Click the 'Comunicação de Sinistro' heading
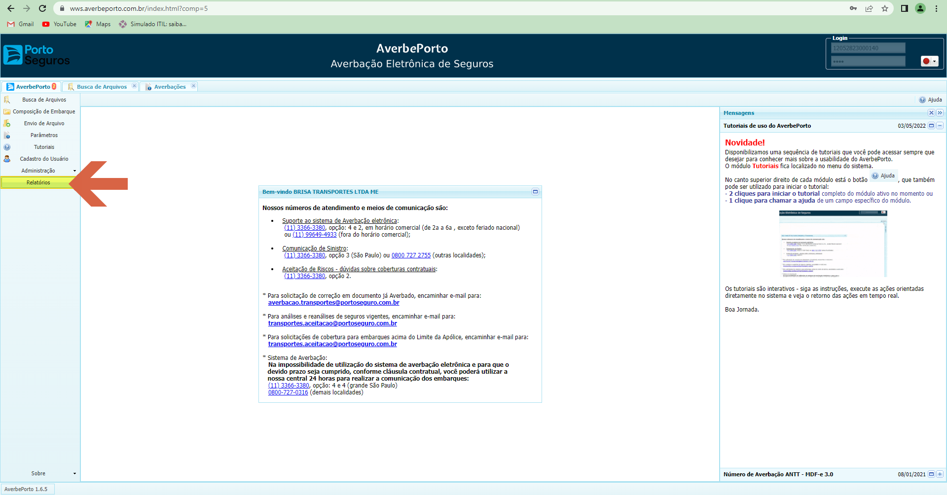The width and height of the screenshot is (947, 495). point(314,248)
